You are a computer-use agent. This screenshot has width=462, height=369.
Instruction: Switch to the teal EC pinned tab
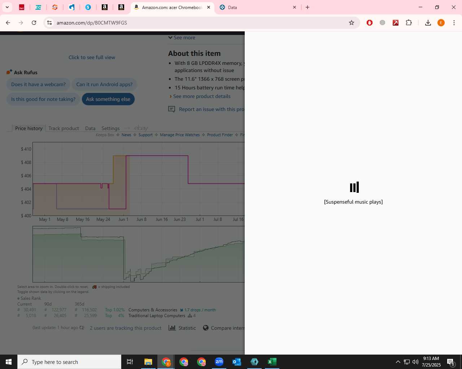[38, 7]
